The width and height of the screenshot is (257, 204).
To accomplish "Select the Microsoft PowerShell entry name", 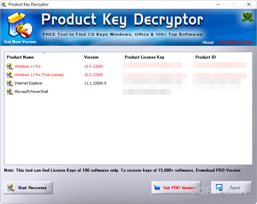I will click(x=31, y=92).
